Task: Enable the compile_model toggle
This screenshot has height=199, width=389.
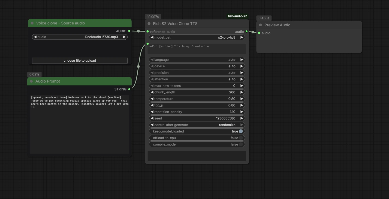Action: click(240, 144)
